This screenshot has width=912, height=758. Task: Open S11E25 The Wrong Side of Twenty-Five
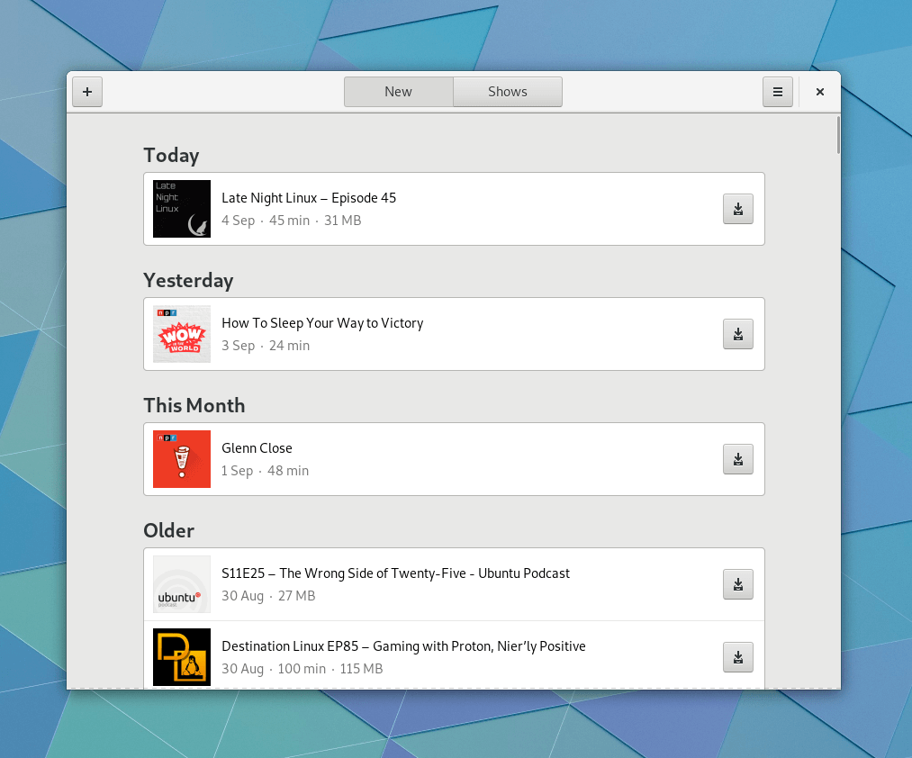pos(395,573)
